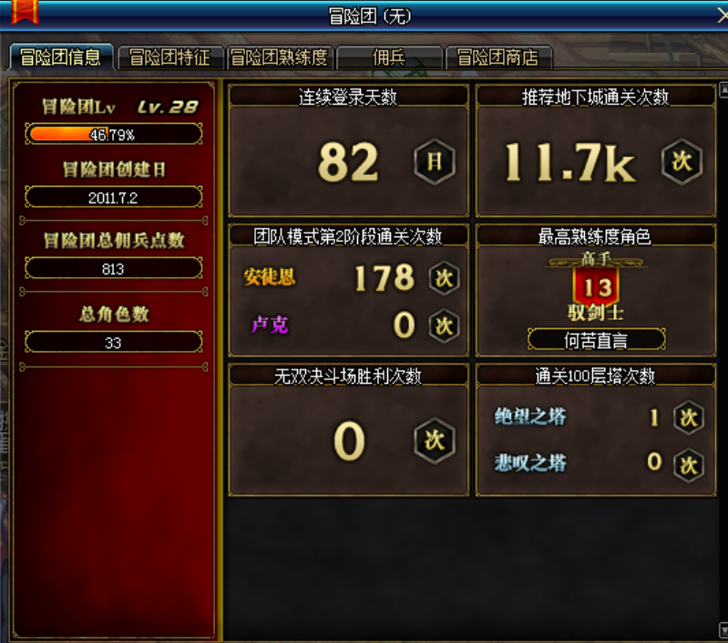The height and width of the screenshot is (643, 728).
Task: Click the 次 icon in the 卢克 row
Action: 445,326
